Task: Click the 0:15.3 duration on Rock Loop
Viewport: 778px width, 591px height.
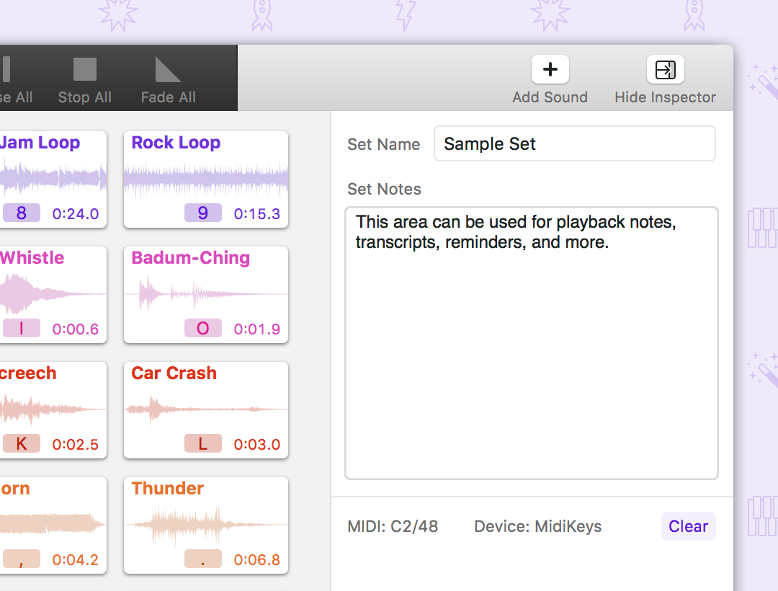Action: (257, 214)
